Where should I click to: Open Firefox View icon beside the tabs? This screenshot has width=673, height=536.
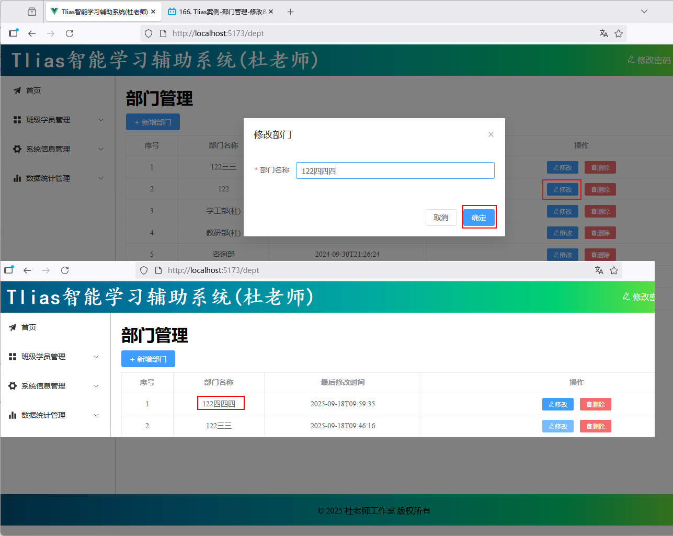pyautogui.click(x=32, y=12)
